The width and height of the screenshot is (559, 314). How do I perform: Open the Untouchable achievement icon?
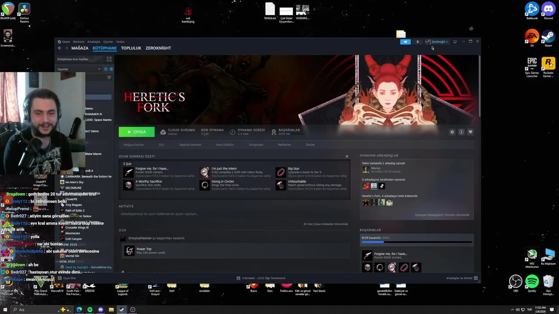(x=281, y=185)
